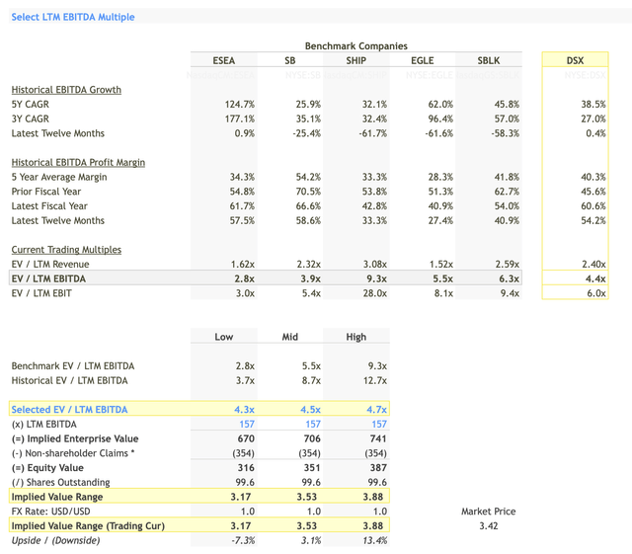Screen dimensions: 632x554
Task: Select DSX EV / LTM EBITDA cell 4.4x
Action: click(x=594, y=278)
